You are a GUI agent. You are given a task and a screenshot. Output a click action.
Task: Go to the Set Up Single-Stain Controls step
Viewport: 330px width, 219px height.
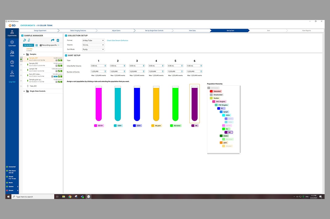click(x=154, y=30)
